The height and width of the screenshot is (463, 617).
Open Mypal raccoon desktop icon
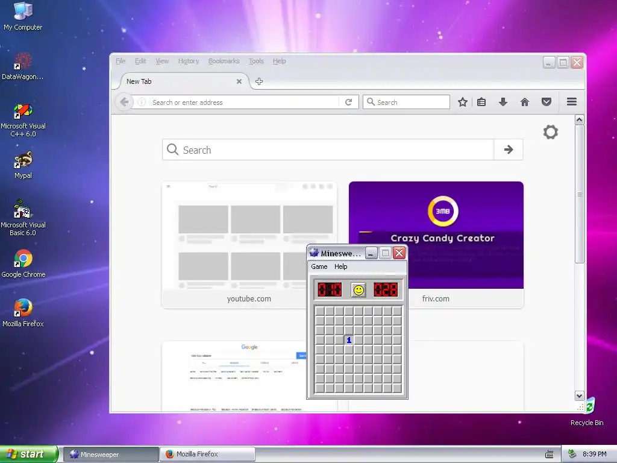point(23,165)
